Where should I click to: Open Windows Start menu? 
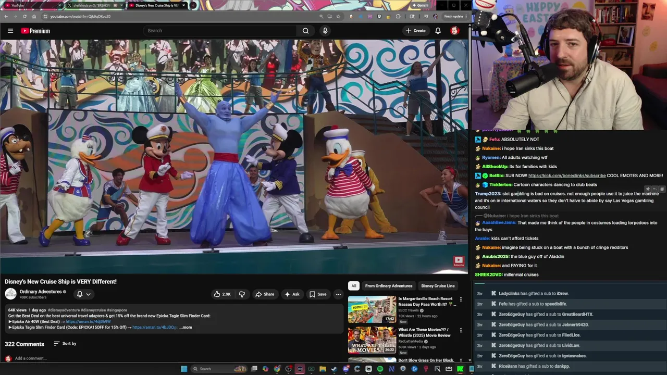coord(184,369)
